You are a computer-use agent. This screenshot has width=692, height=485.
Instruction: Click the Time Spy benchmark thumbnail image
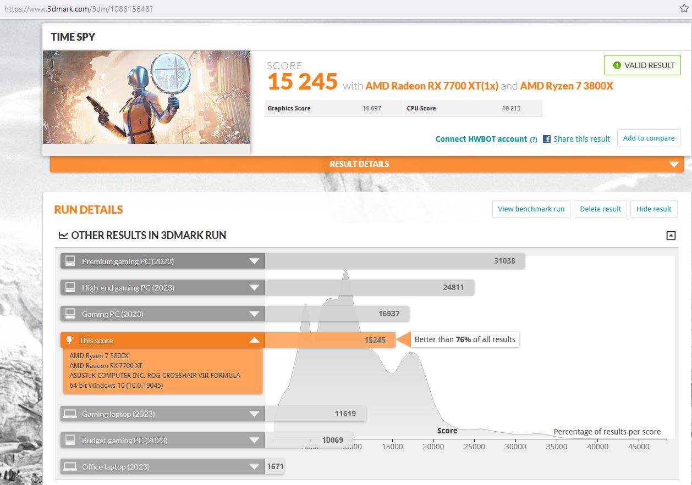pyautogui.click(x=147, y=97)
